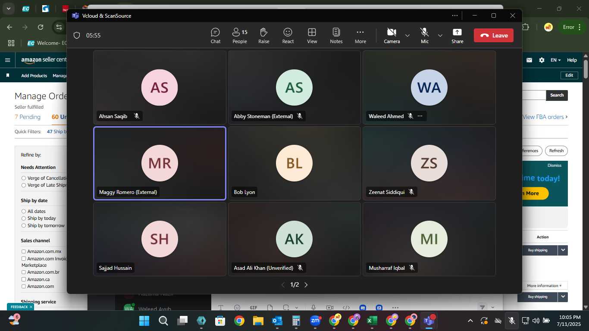
Task: Open title bar more options ellipsis
Action: click(455, 16)
